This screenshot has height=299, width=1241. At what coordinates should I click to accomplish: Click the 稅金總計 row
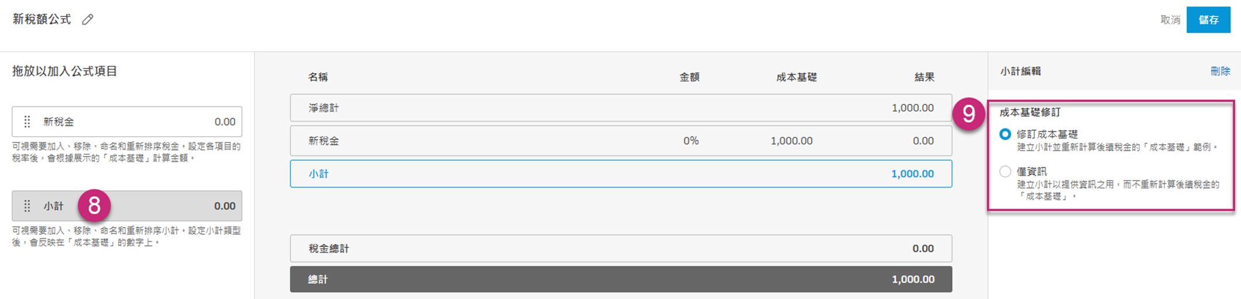pos(620,249)
